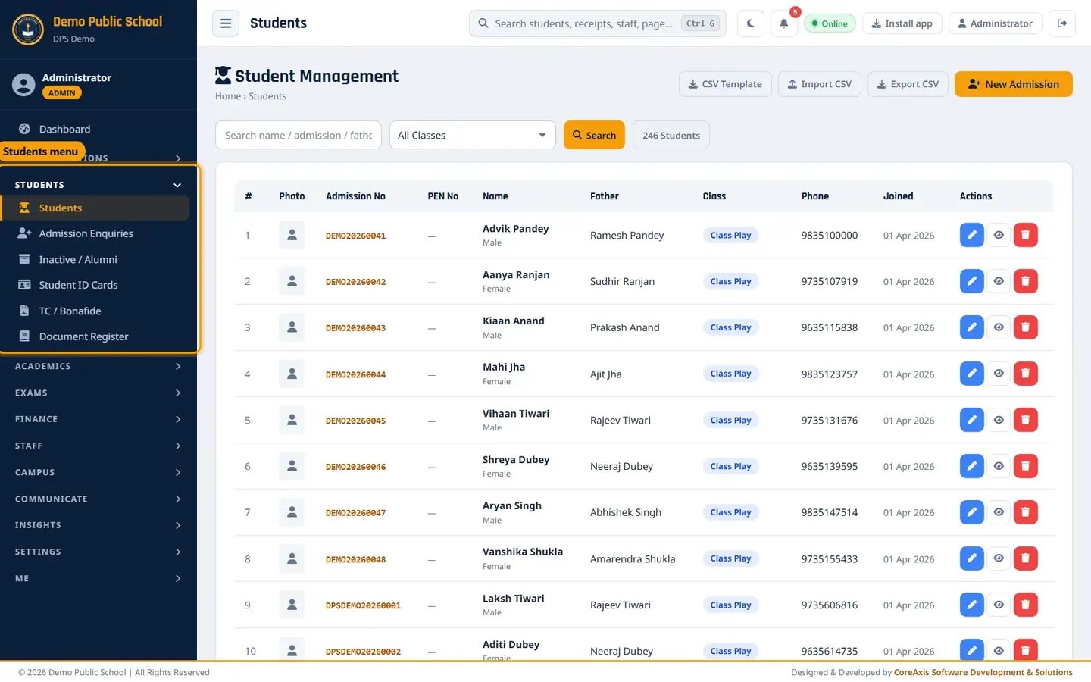Viewport: 1091px width, 682px height.
Task: Collapse the Students sidebar section
Action: tap(98, 185)
